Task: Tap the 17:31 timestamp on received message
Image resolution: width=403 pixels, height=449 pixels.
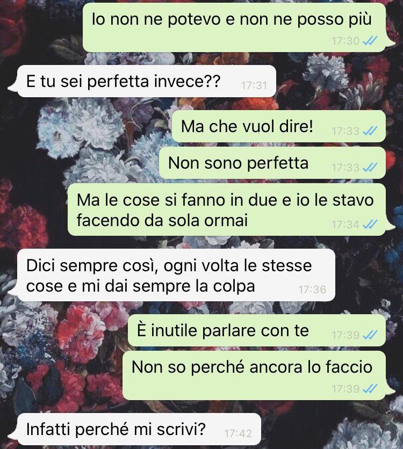Action: click(x=254, y=85)
